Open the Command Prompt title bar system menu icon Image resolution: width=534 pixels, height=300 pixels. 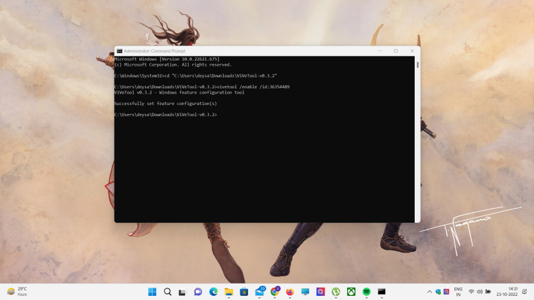pos(119,51)
